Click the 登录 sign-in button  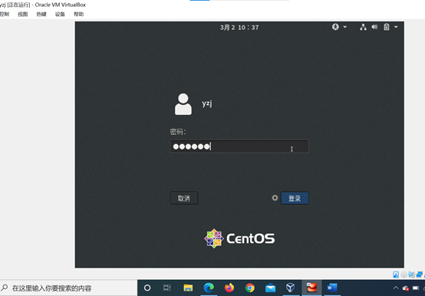(295, 199)
